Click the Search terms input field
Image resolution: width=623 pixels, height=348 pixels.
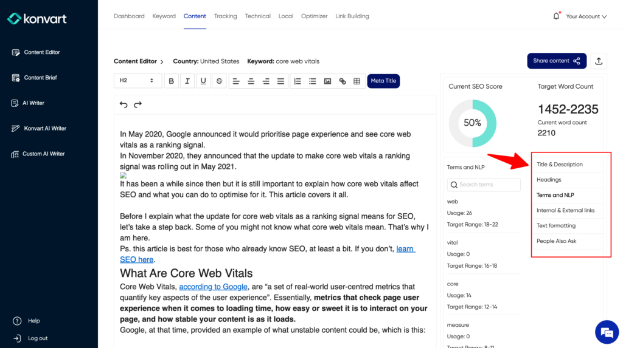click(x=484, y=185)
